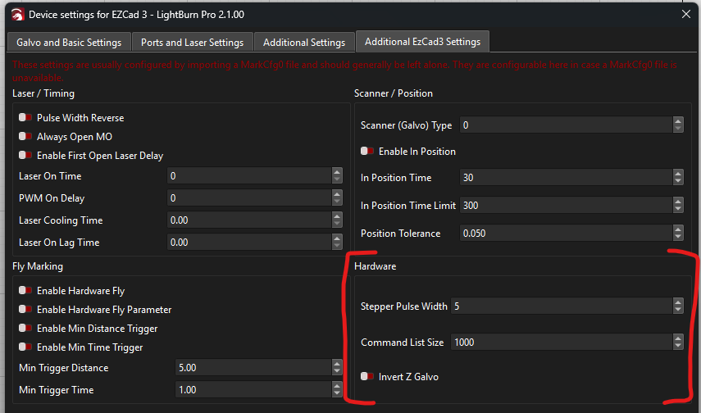This screenshot has width=701, height=413.
Task: Click Min Trigger Distance spinner arrows
Action: pyautogui.click(x=337, y=367)
